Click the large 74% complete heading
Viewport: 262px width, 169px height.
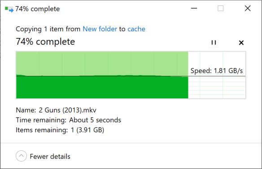(45, 42)
